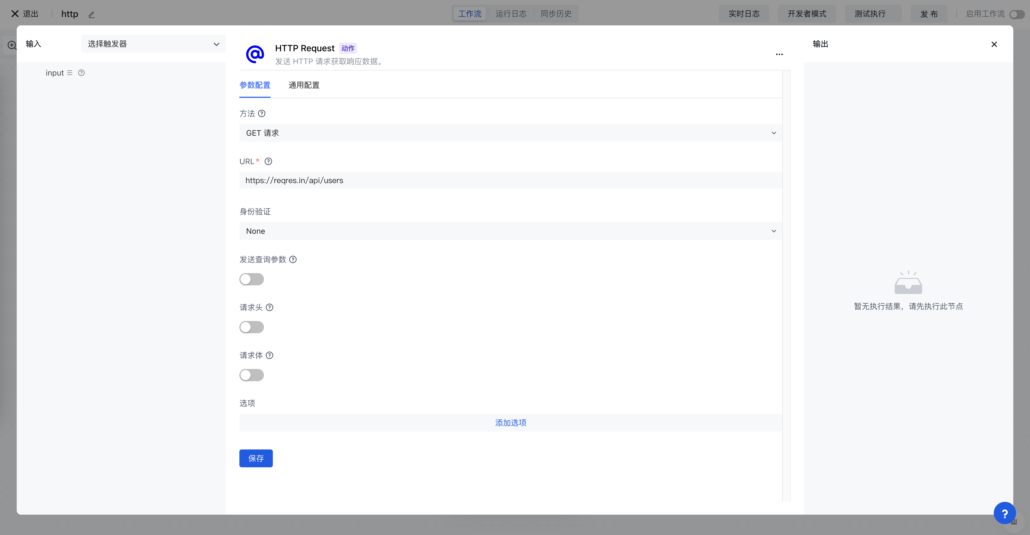Enable the 发送查询参数 switch
Image resolution: width=1030 pixels, height=535 pixels.
251,279
